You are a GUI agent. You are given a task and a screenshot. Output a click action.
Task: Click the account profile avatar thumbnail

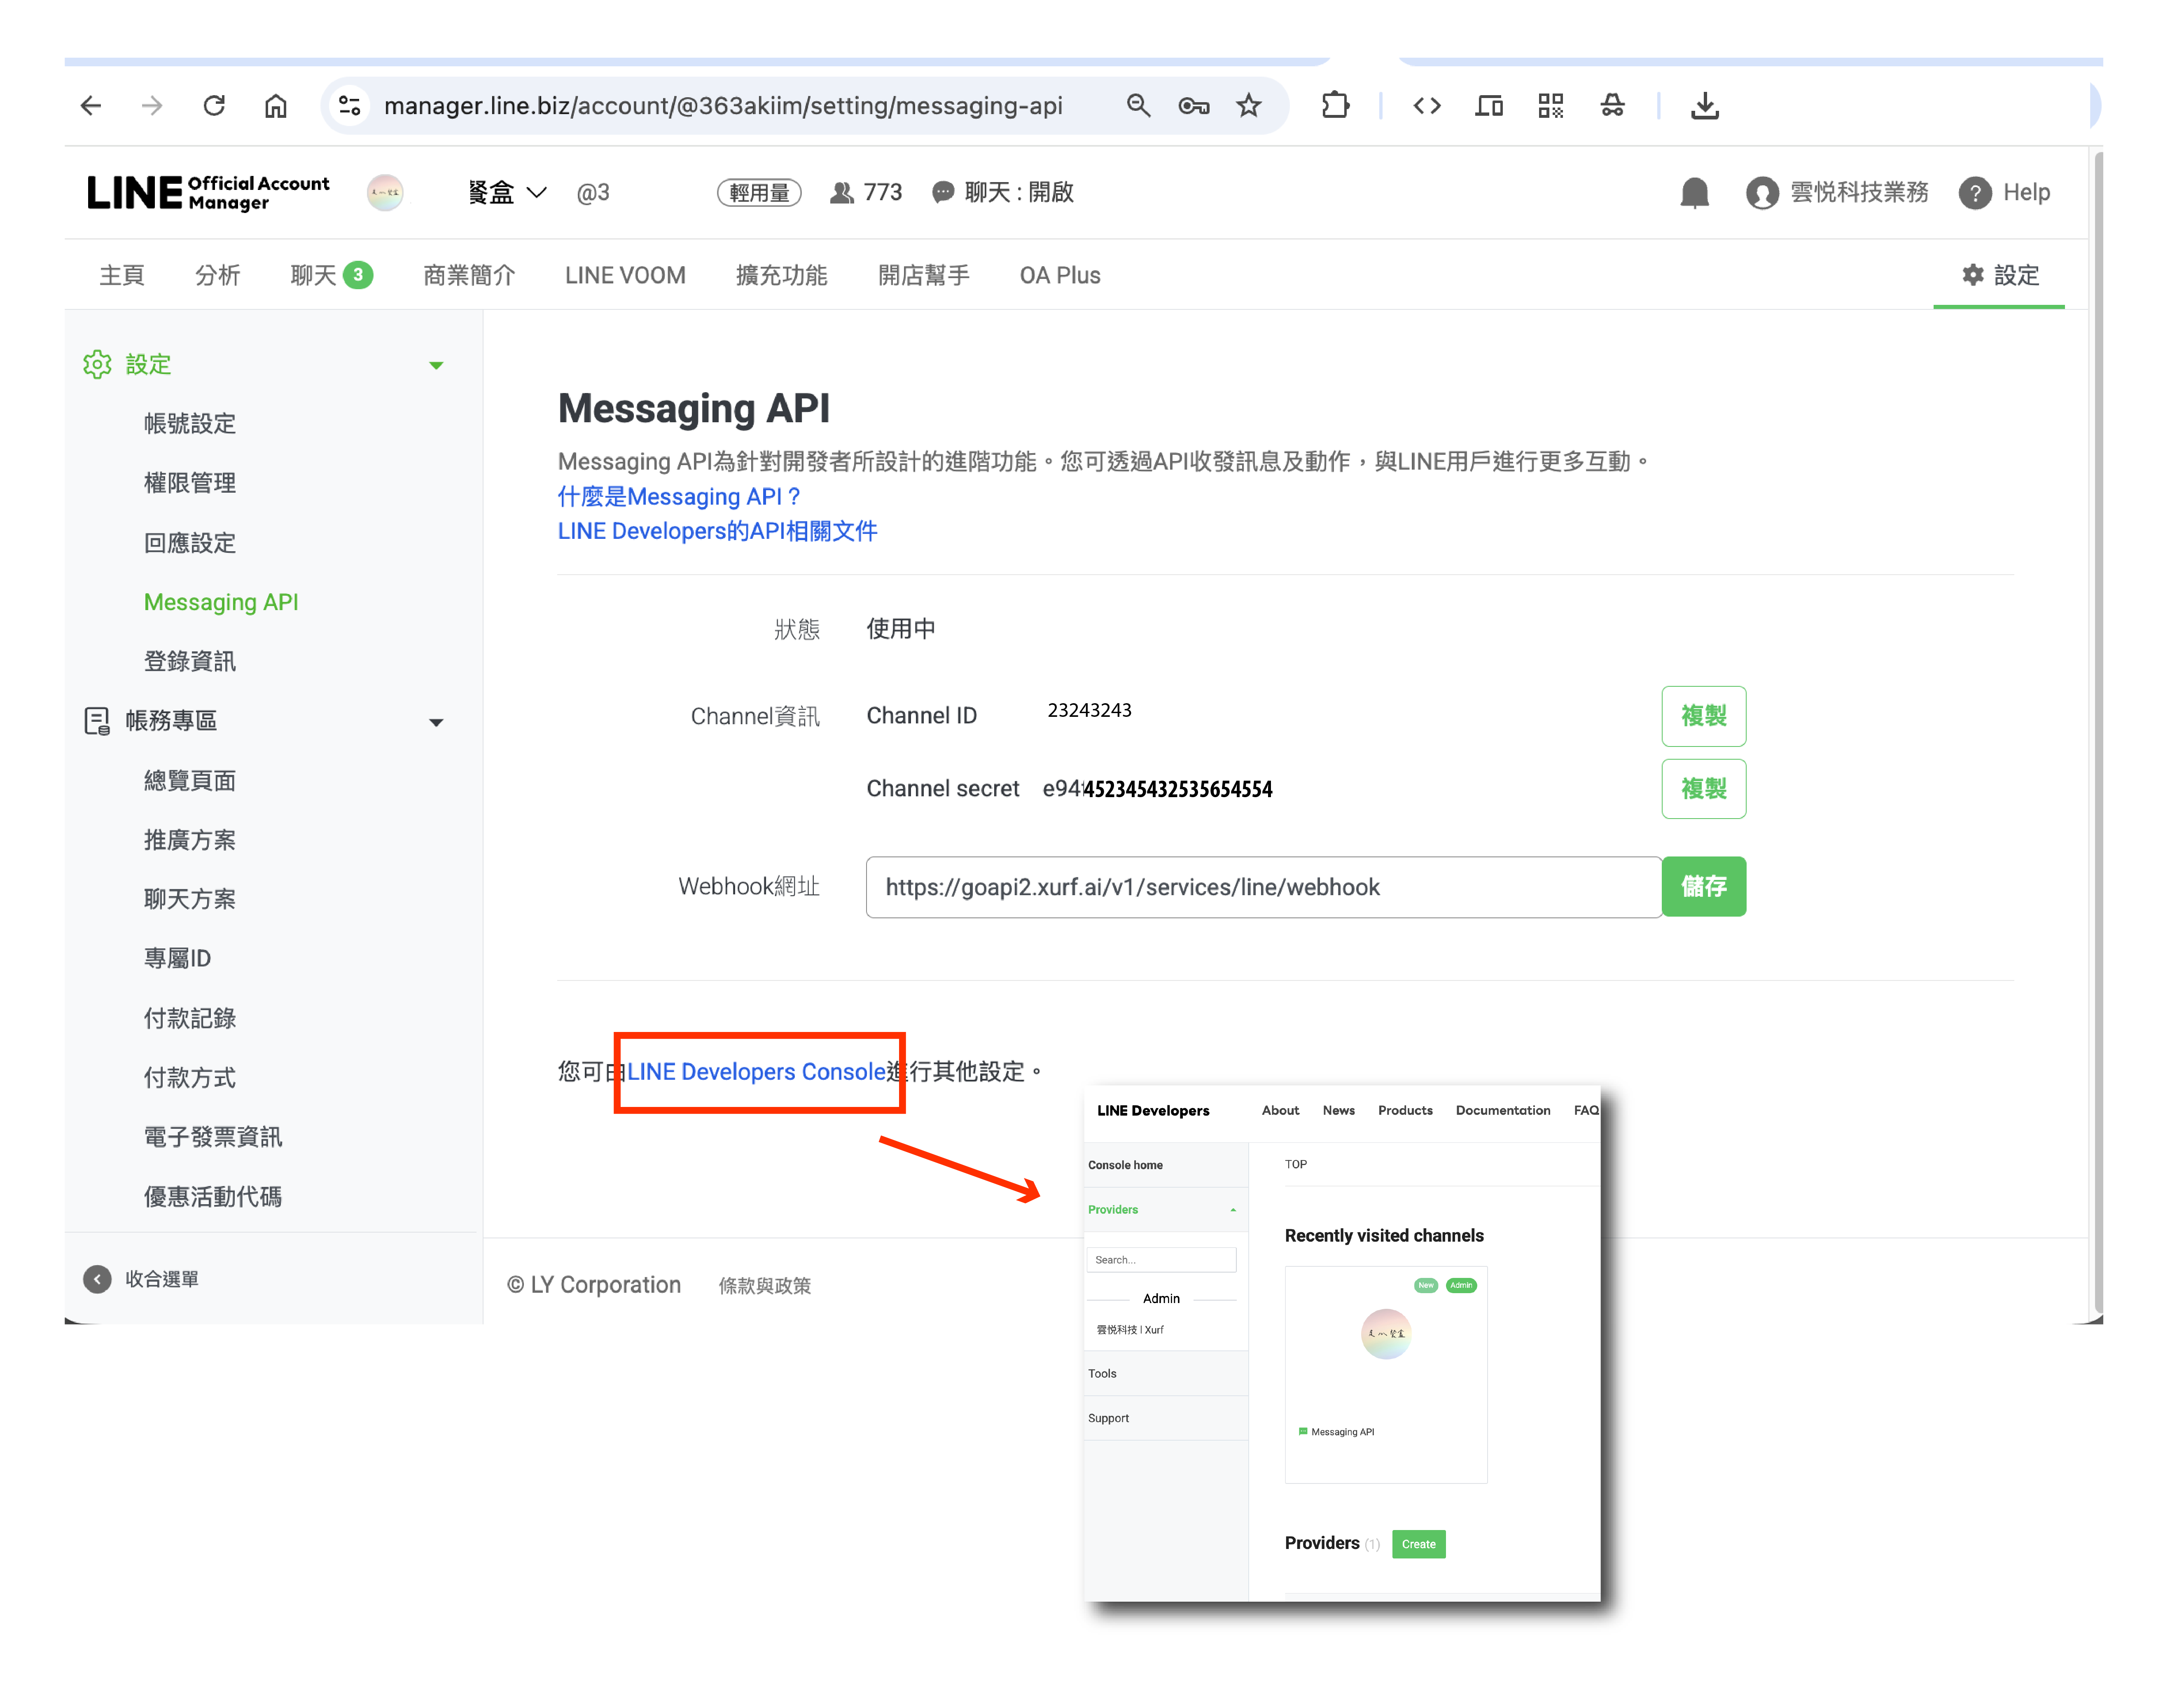point(385,192)
